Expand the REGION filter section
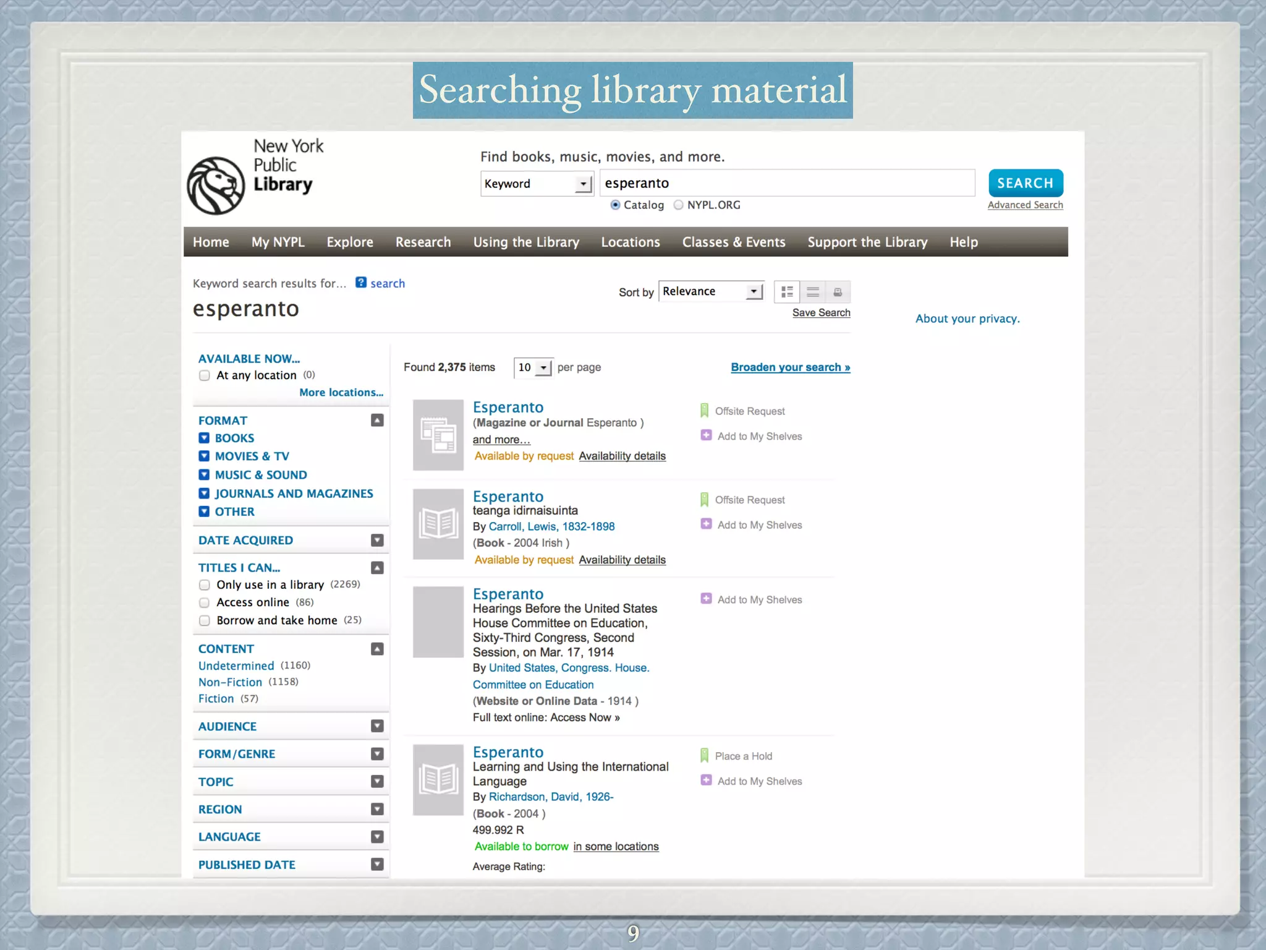Screen dimensions: 1266x950 coord(377,809)
